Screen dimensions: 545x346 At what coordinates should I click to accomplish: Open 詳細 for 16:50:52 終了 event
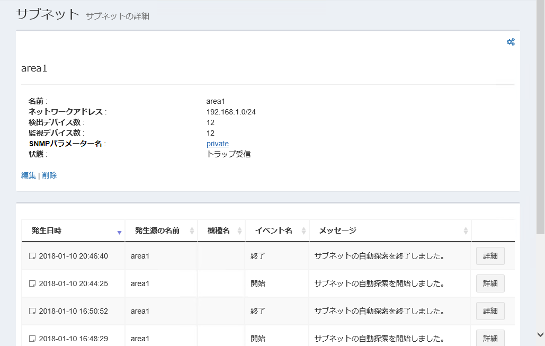click(490, 311)
